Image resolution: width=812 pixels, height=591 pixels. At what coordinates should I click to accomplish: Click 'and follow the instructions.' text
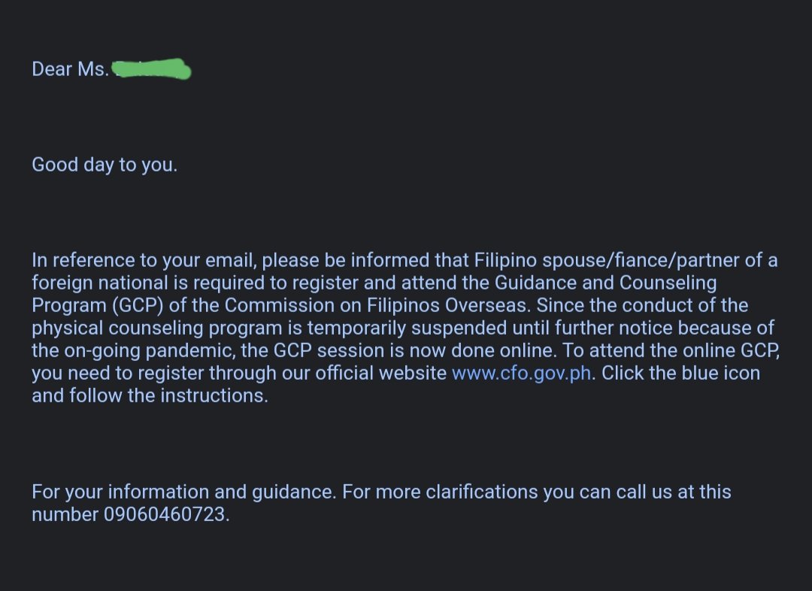[x=150, y=396]
